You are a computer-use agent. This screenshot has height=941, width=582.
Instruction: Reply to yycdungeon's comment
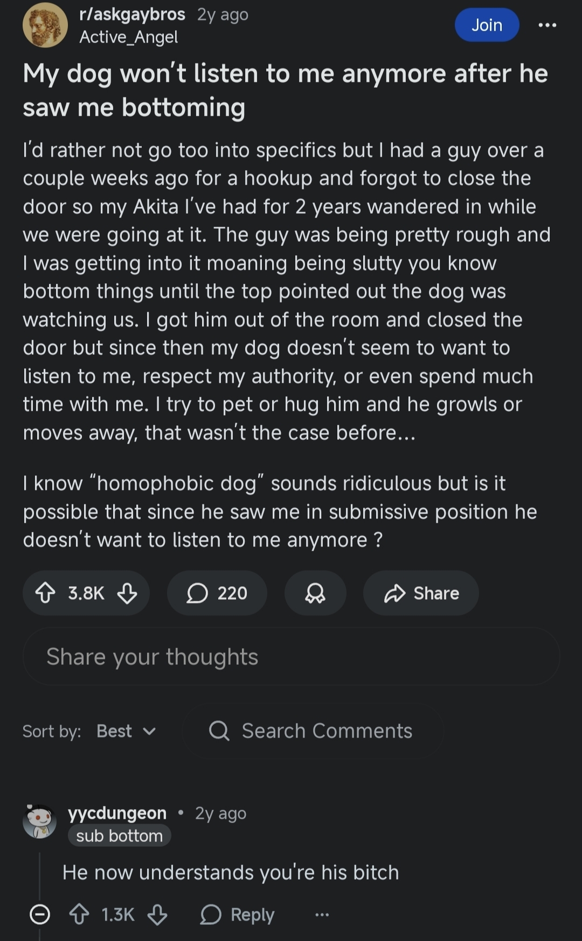coord(238,915)
